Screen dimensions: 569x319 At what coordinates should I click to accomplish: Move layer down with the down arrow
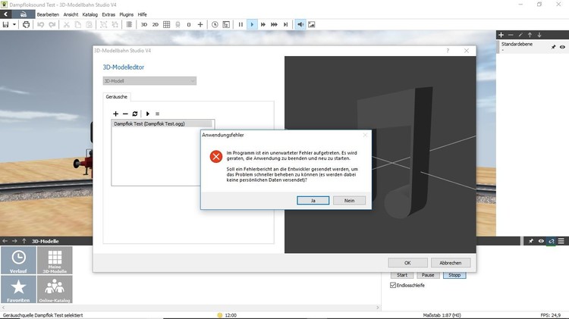click(x=539, y=35)
